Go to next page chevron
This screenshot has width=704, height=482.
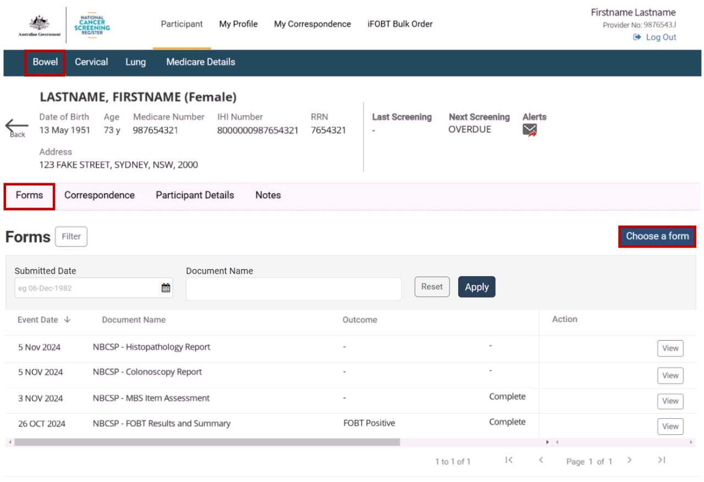click(x=630, y=460)
